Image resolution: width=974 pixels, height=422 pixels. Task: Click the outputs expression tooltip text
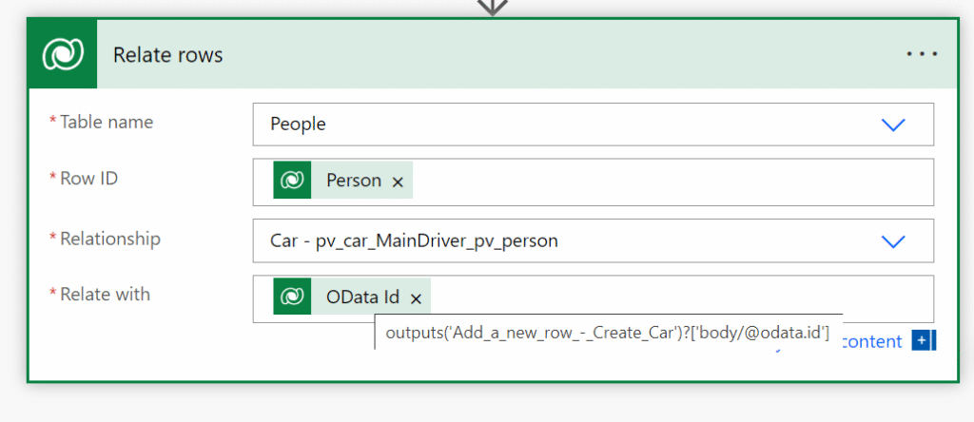(x=608, y=333)
